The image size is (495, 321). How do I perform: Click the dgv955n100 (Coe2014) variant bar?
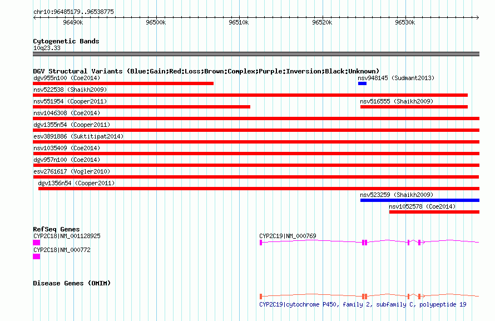tap(123, 83)
